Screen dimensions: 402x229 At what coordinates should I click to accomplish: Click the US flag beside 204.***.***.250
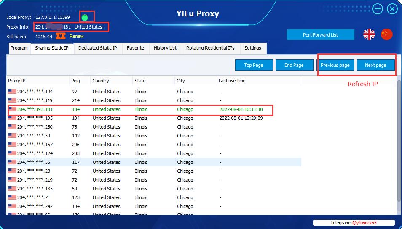point(12,127)
